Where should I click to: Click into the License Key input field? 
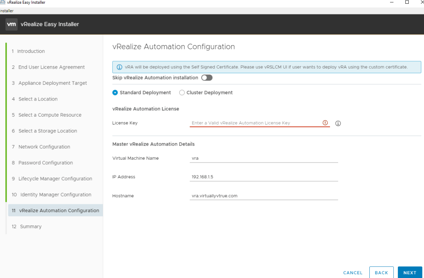[x=255, y=123]
